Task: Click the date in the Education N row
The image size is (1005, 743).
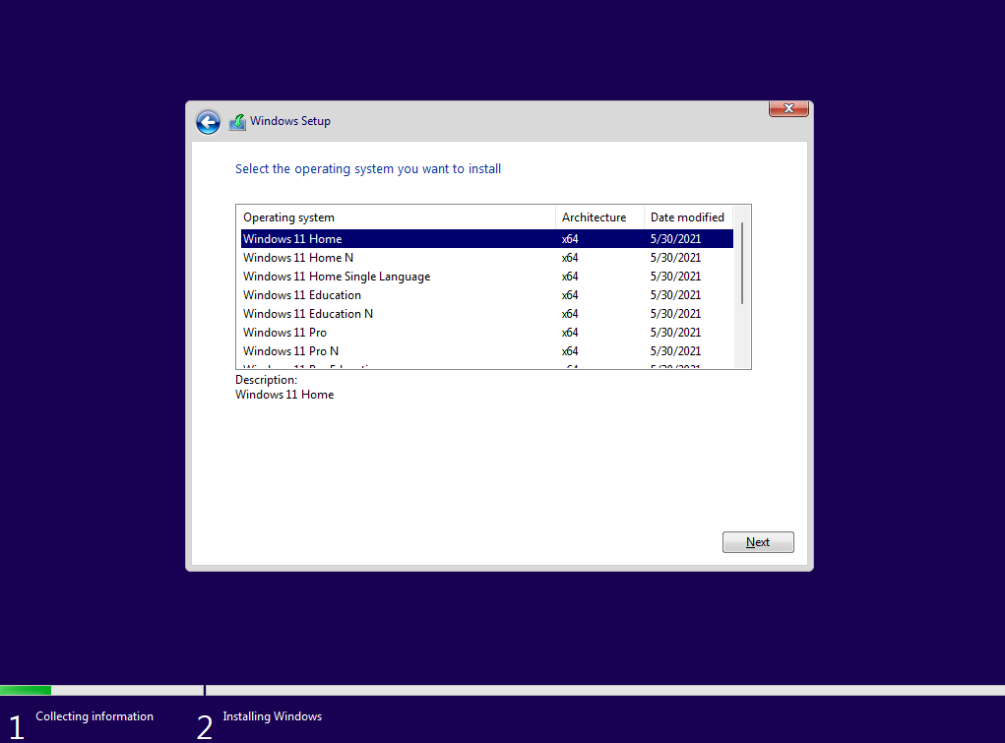Action: pyautogui.click(x=675, y=314)
